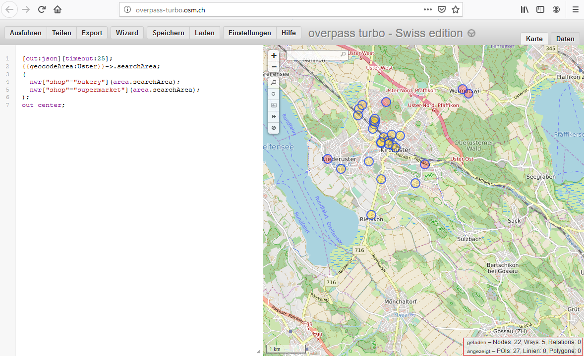Switch to the Daten tab

pos(565,39)
